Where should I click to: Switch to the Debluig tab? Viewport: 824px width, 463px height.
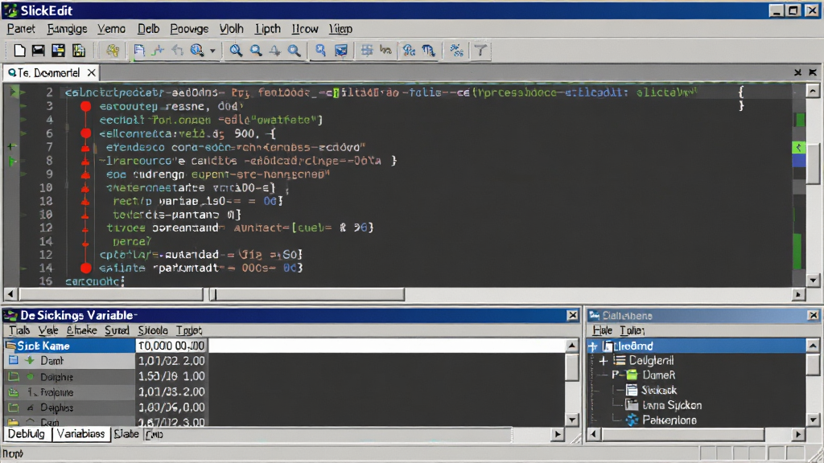click(27, 434)
